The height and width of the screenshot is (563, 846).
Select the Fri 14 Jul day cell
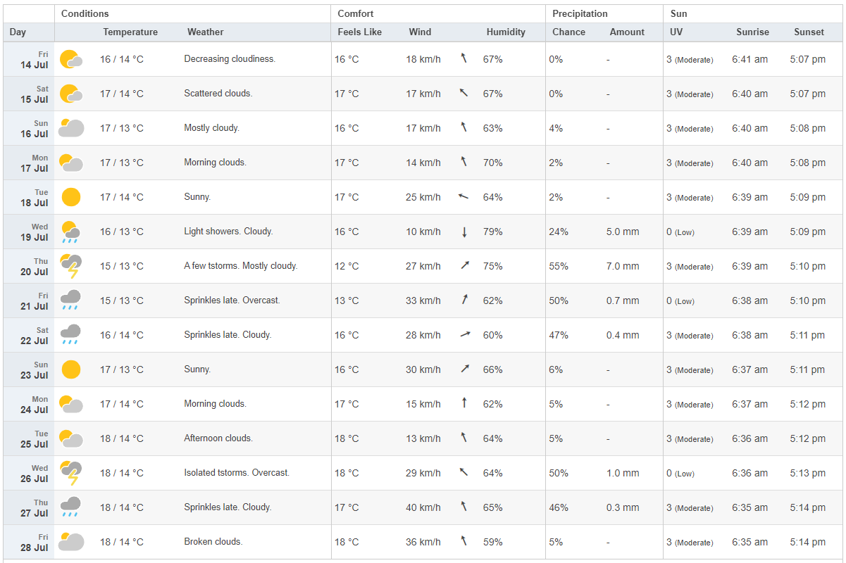pyautogui.click(x=29, y=59)
